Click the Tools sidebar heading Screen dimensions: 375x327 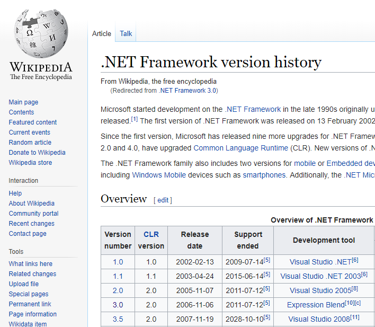16,252
